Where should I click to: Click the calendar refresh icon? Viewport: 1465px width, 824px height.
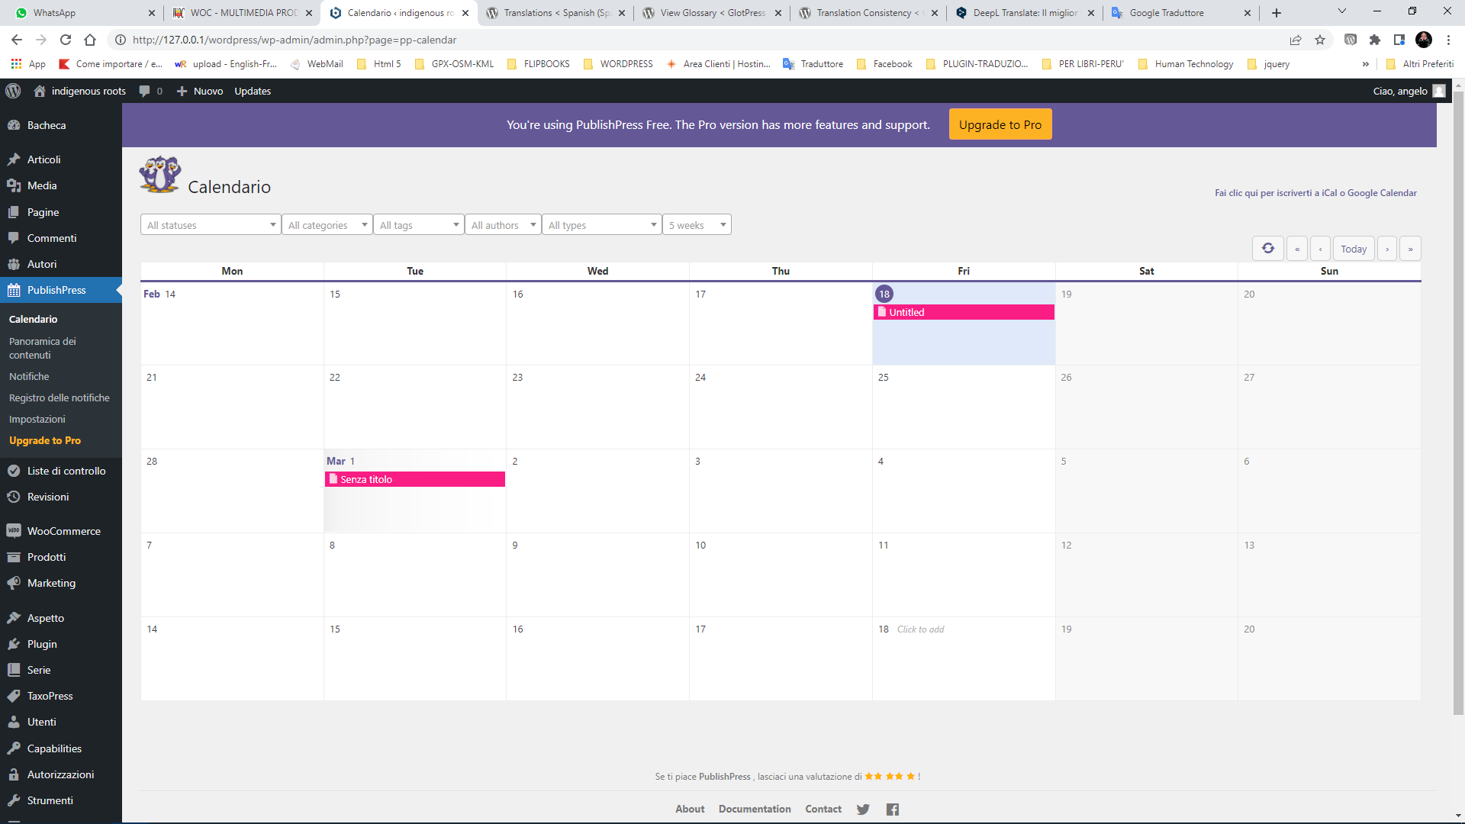click(1267, 248)
